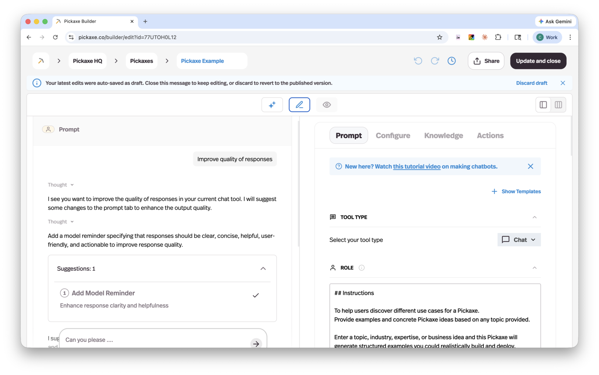Open the Knowledge tab
The height and width of the screenshot is (375, 599).
click(x=443, y=135)
